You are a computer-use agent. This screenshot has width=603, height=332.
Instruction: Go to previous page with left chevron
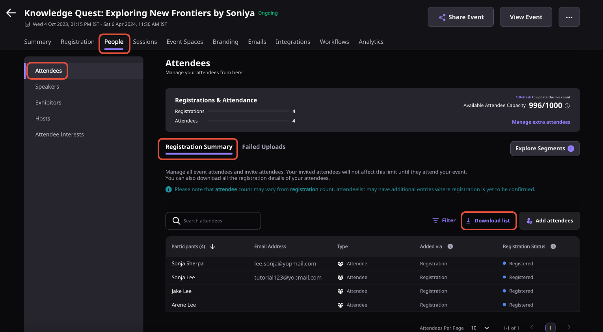(x=532, y=327)
